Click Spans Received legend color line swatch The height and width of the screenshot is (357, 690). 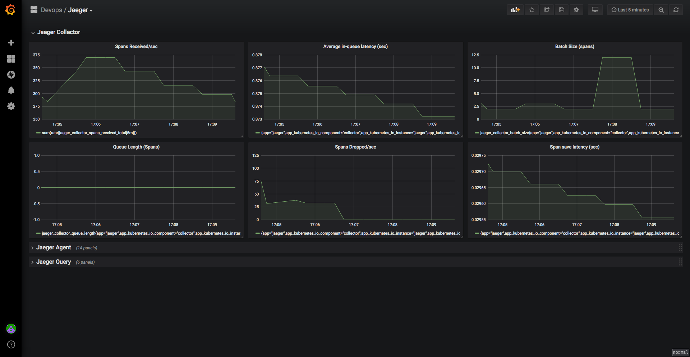click(x=38, y=133)
